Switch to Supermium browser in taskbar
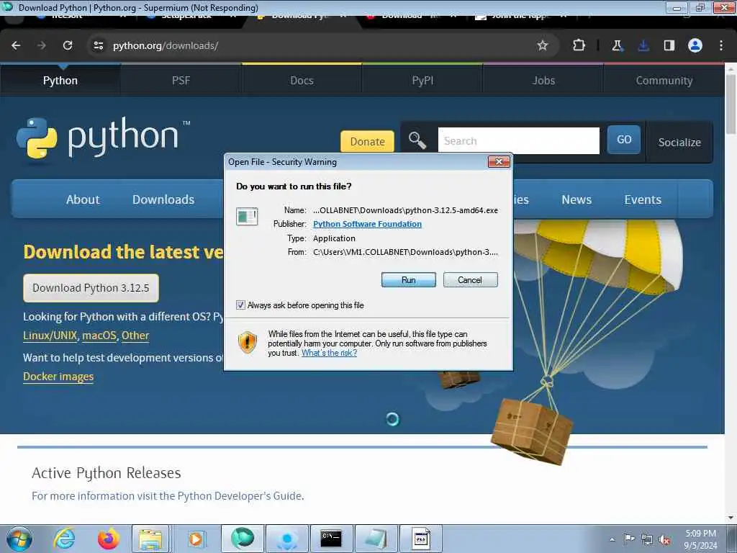 point(243,539)
